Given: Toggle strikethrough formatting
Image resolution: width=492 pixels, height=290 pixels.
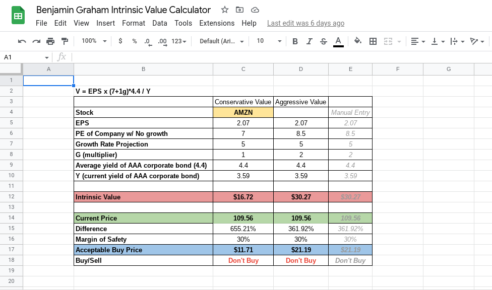Looking at the screenshot, I should 323,41.
